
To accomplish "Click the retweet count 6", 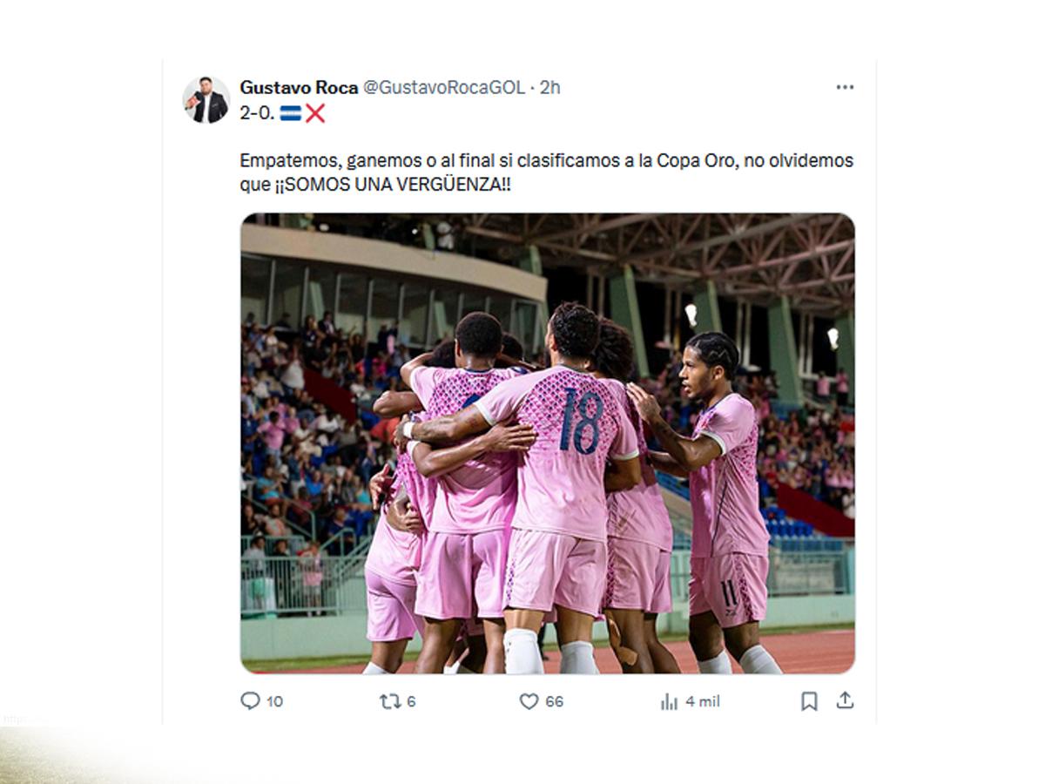I will pyautogui.click(x=411, y=701).
